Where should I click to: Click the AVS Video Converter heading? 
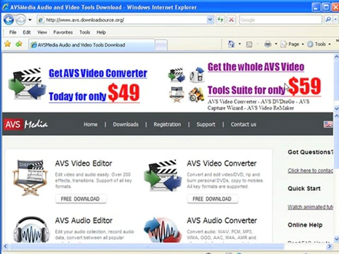click(x=222, y=163)
